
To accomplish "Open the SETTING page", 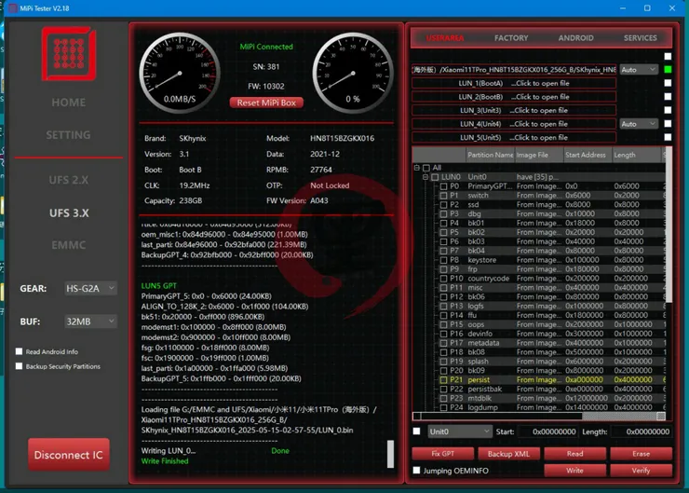I will tap(69, 135).
